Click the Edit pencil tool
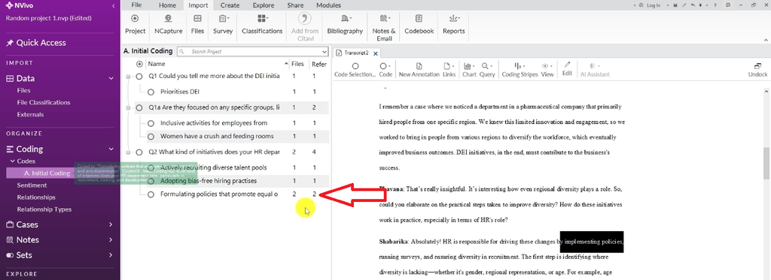Viewport: 771px width, 280px height. [x=567, y=68]
